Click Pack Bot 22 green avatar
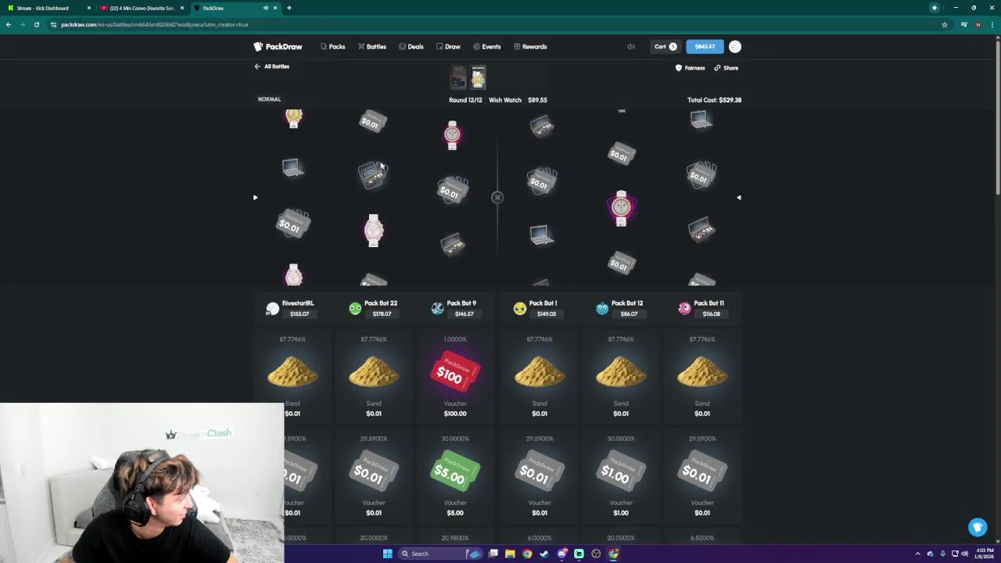This screenshot has width=1001, height=563. coord(355,308)
